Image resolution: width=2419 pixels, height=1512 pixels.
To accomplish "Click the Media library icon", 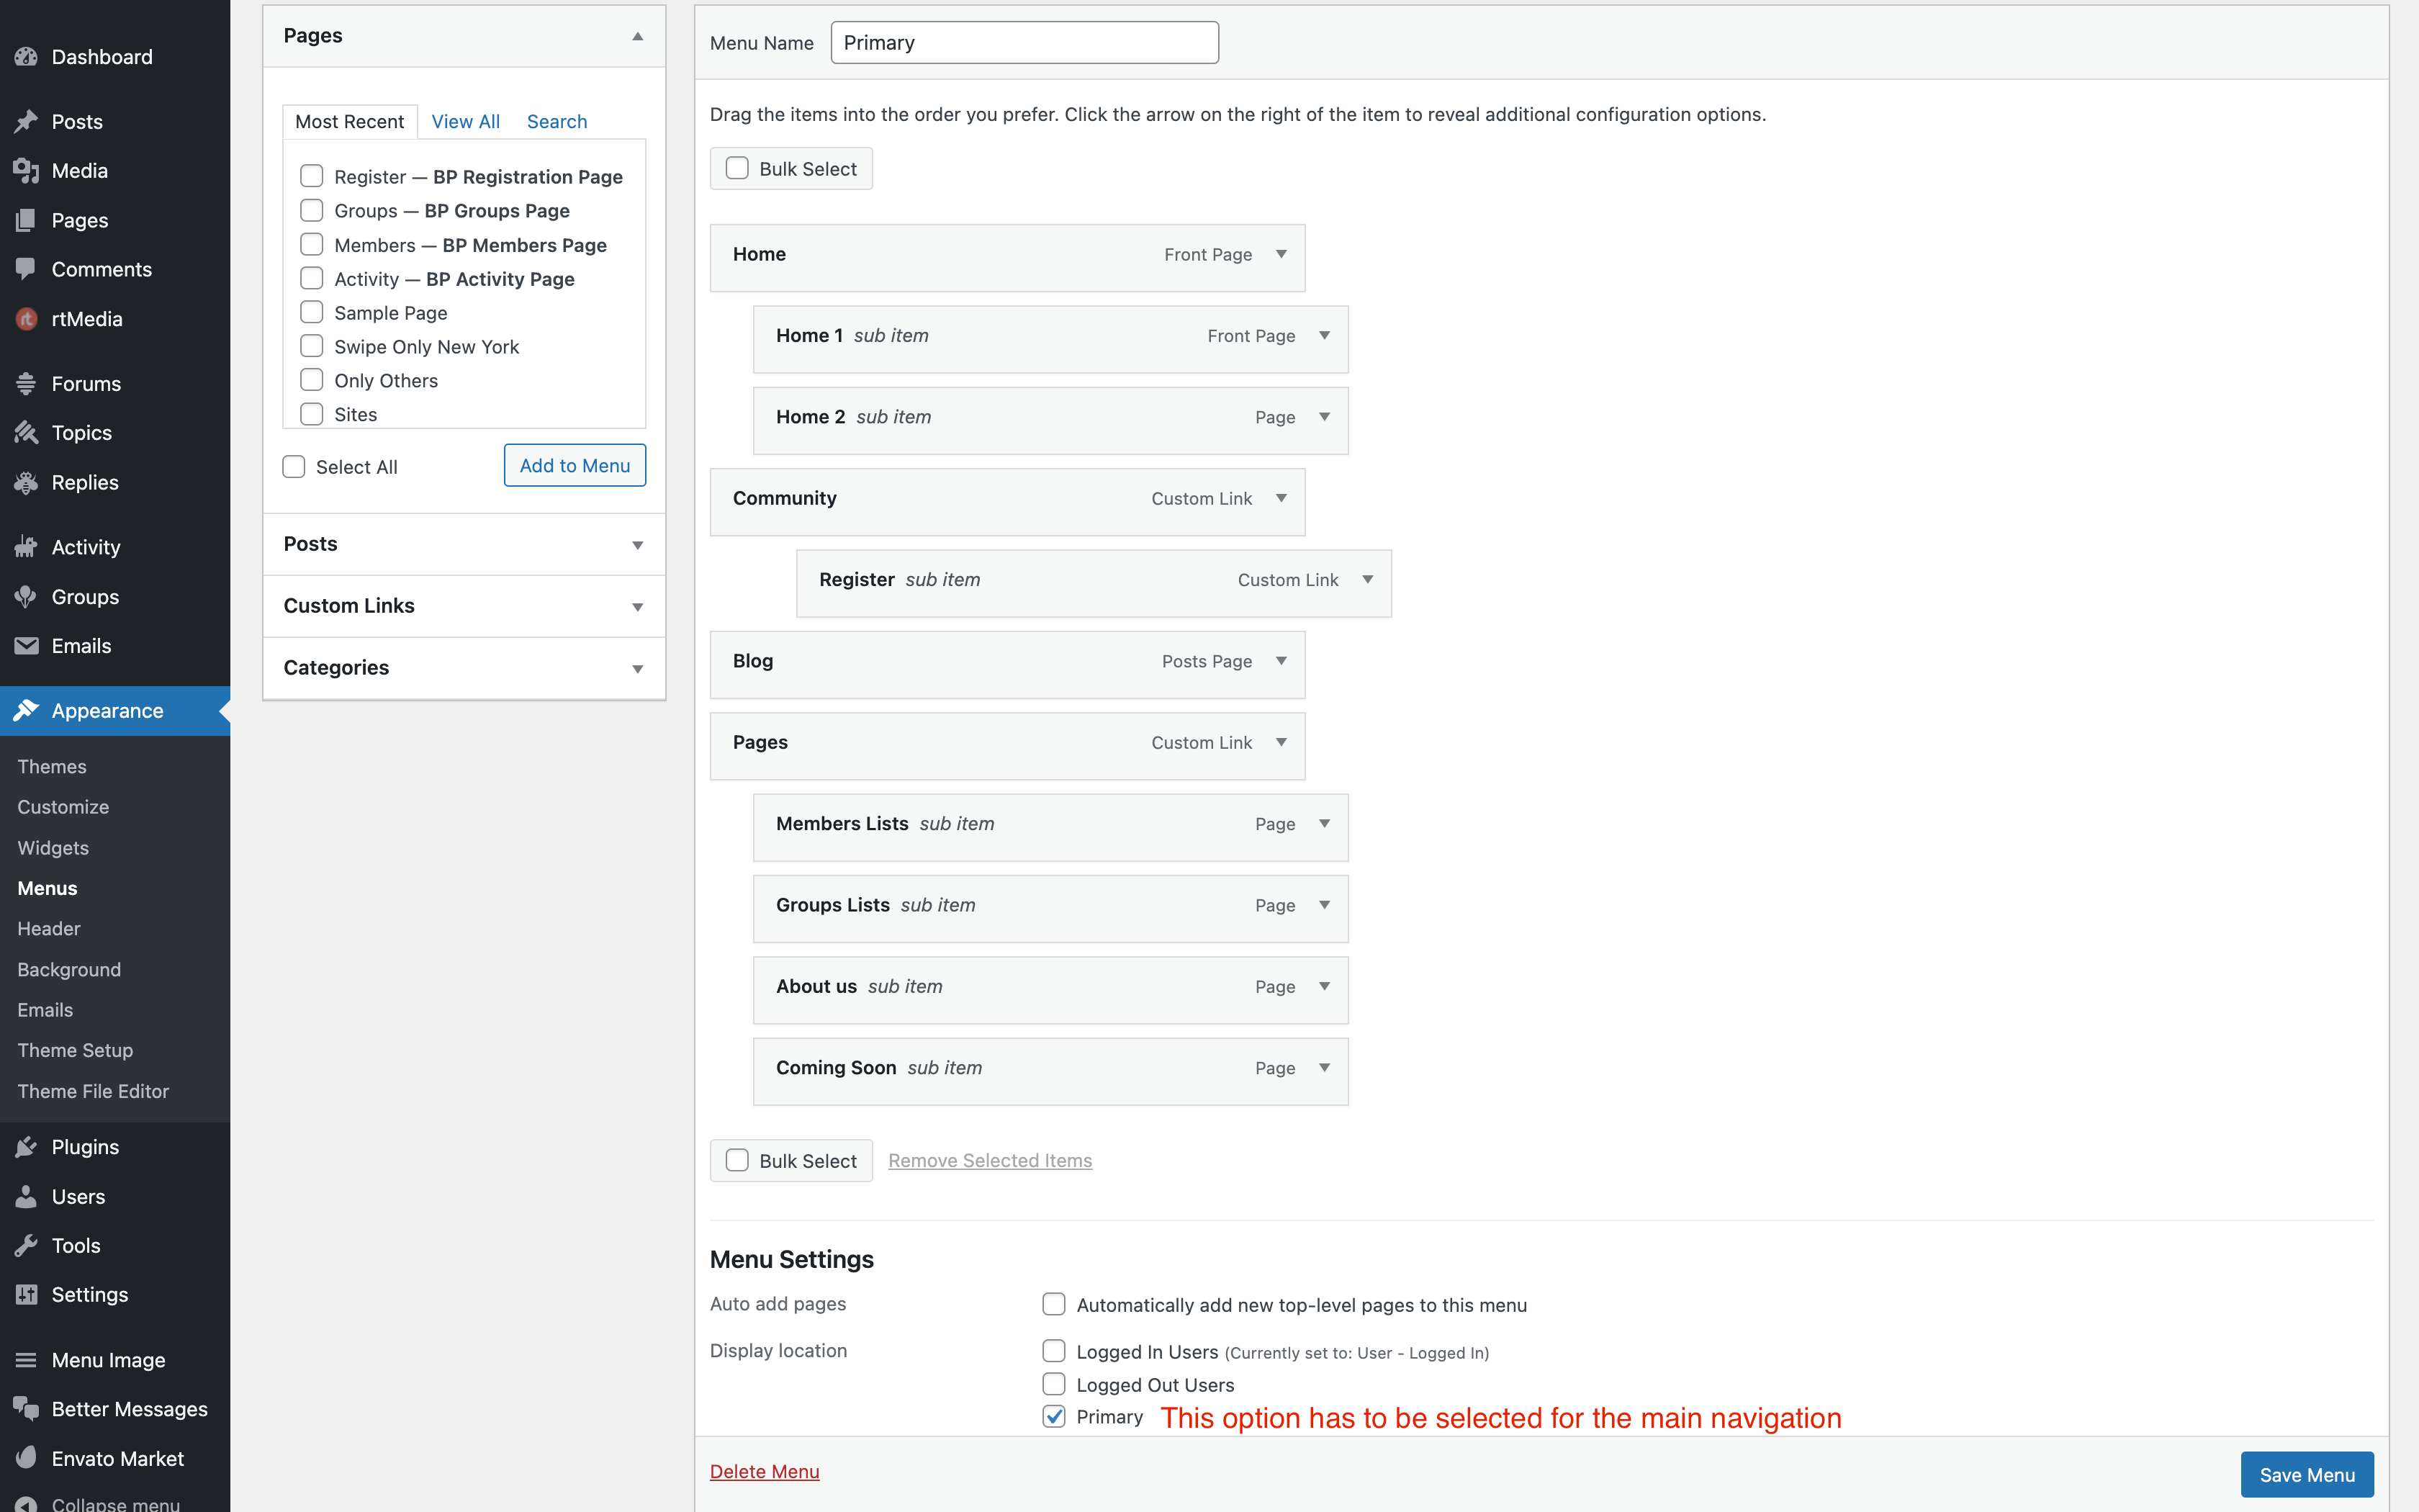I will (26, 171).
